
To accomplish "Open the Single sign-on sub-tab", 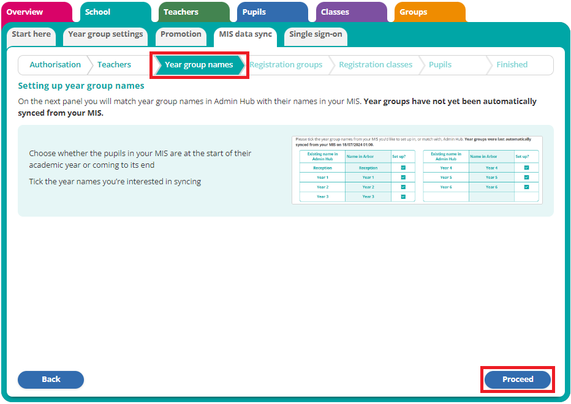I will click(316, 34).
